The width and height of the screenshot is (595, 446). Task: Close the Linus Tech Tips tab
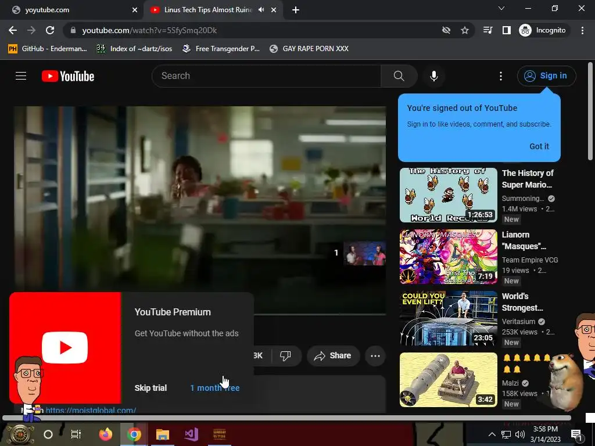274,10
